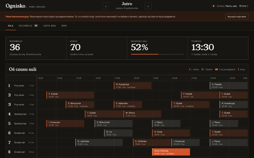Click the Pierwsza 13:30 stat card

coord(218,48)
